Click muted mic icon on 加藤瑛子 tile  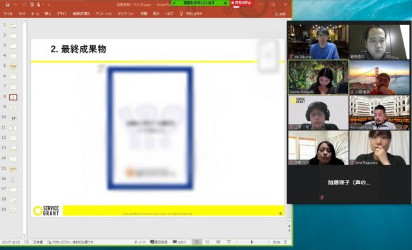coord(322,197)
